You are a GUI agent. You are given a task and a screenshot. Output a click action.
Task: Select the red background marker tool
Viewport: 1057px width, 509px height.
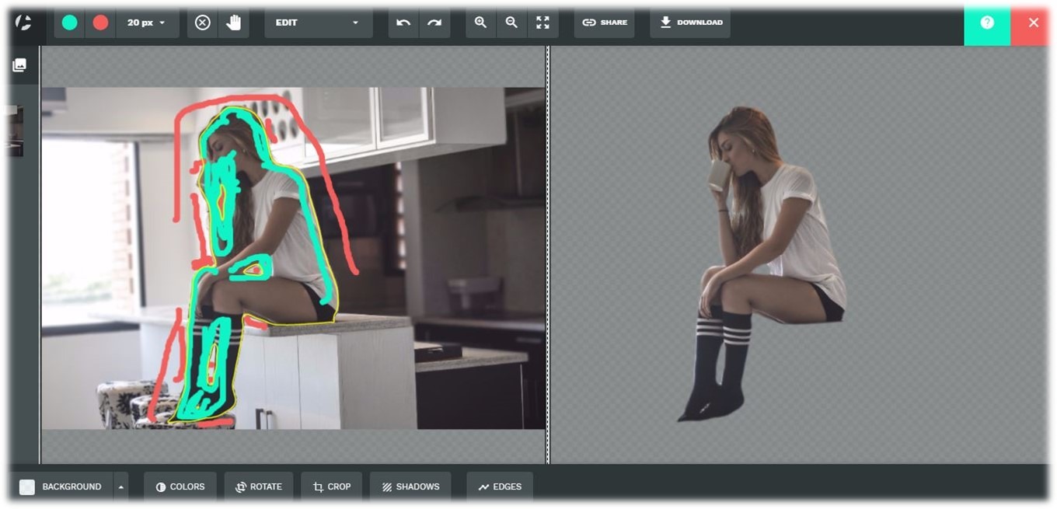101,23
